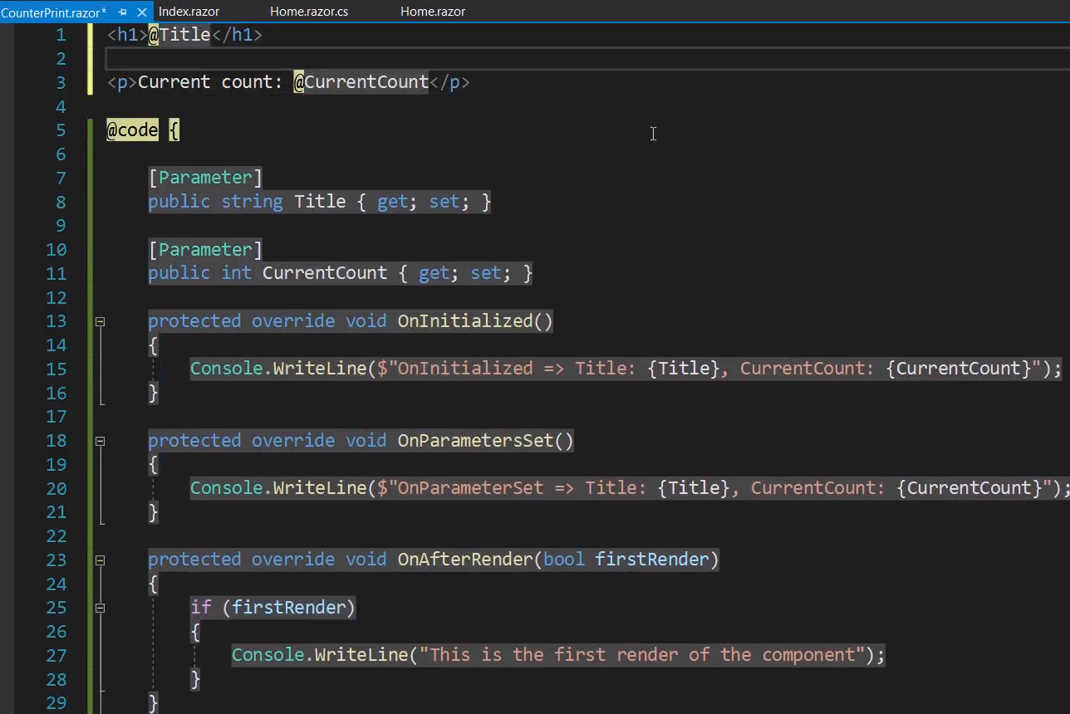Viewport: 1070px width, 714px height.
Task: Click firstRender inside the if condition
Action: [288, 608]
